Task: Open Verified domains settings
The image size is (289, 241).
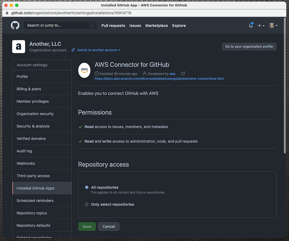Action: 42,139
